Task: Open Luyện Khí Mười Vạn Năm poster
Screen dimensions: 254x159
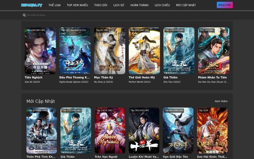Action: click(x=144, y=130)
